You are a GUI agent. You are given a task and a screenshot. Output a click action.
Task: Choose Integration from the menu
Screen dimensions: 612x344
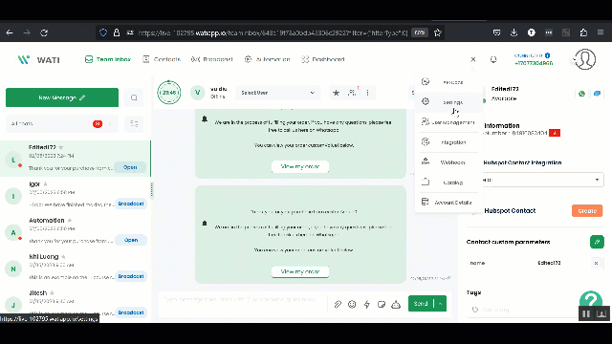click(x=448, y=142)
